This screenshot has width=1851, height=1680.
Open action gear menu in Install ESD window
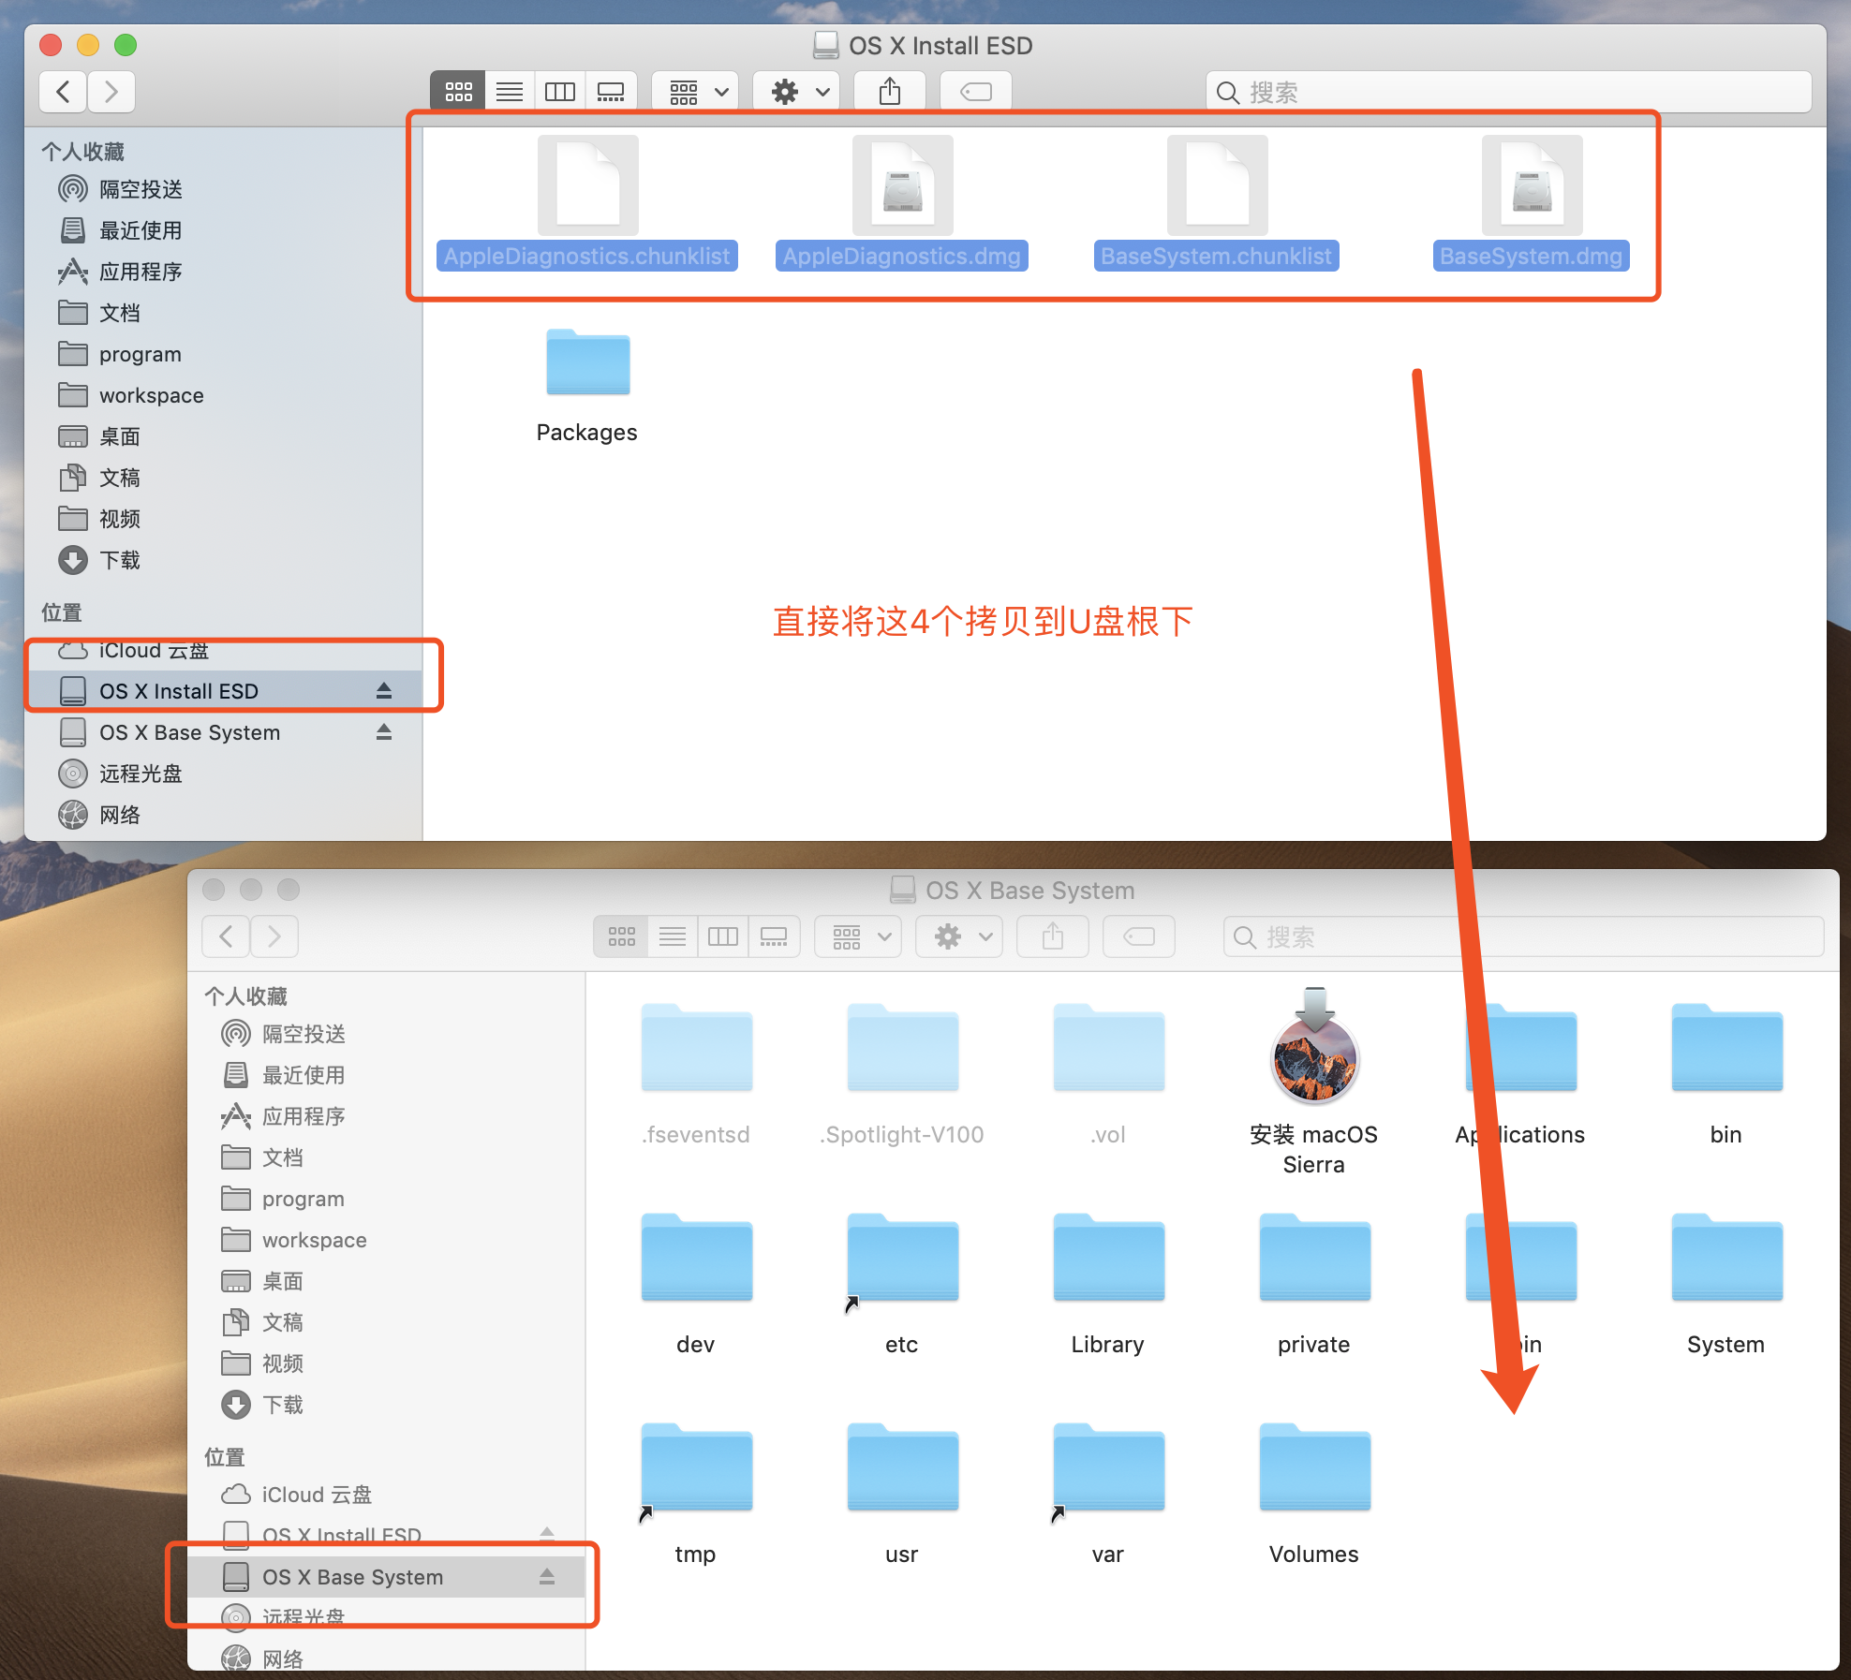tap(798, 92)
